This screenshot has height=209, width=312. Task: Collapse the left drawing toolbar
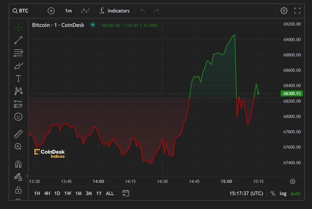[27, 176]
